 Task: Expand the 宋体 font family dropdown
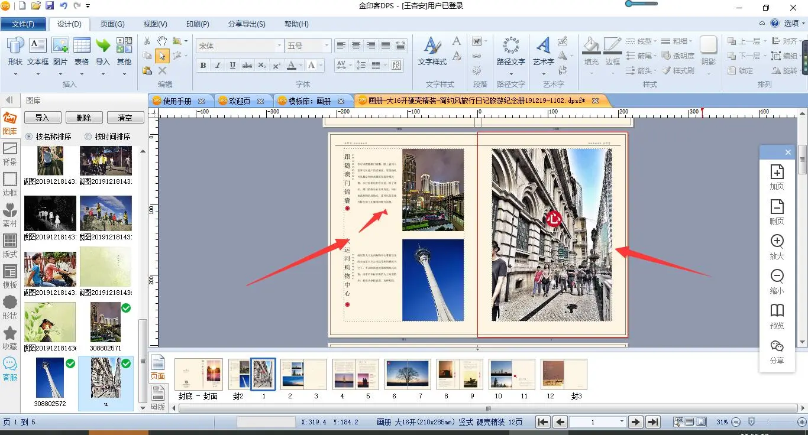(x=279, y=46)
